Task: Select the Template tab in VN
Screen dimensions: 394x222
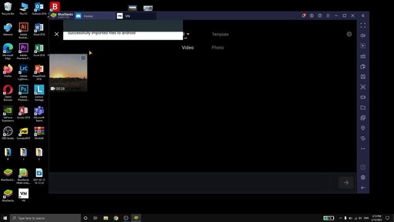Action: pos(220,35)
